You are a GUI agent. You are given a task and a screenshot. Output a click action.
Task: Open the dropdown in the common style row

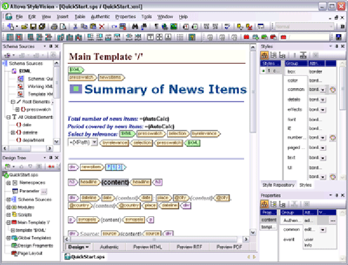pos(322,90)
